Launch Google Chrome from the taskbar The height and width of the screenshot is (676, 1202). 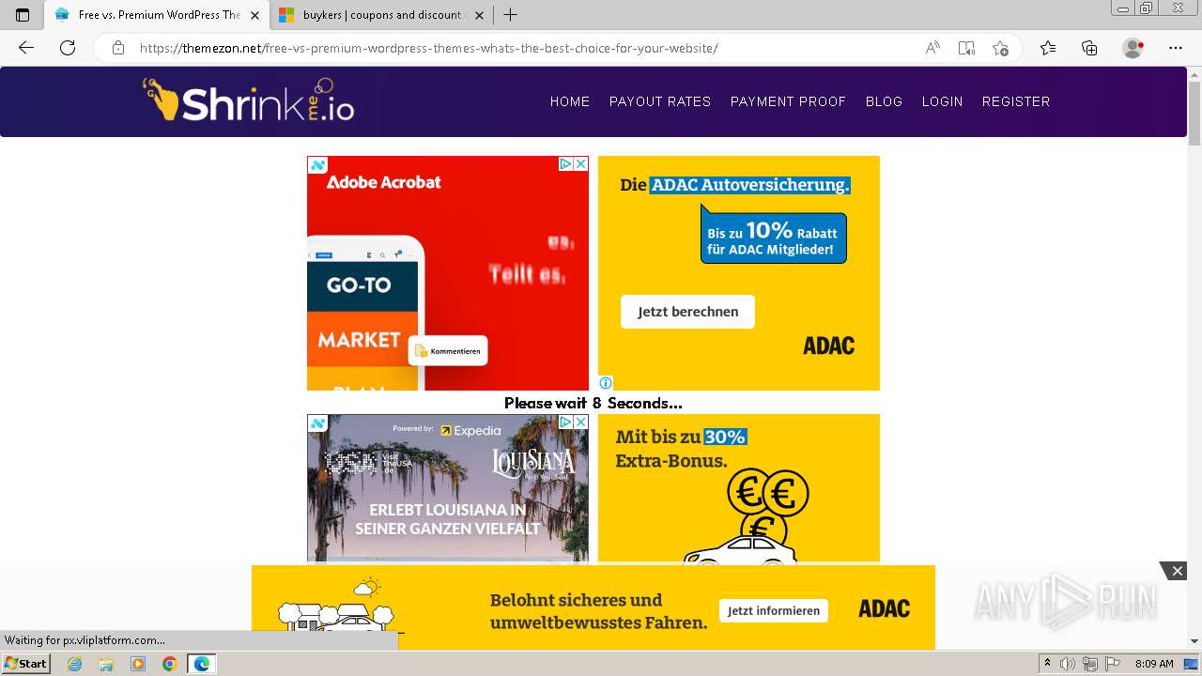pos(170,664)
